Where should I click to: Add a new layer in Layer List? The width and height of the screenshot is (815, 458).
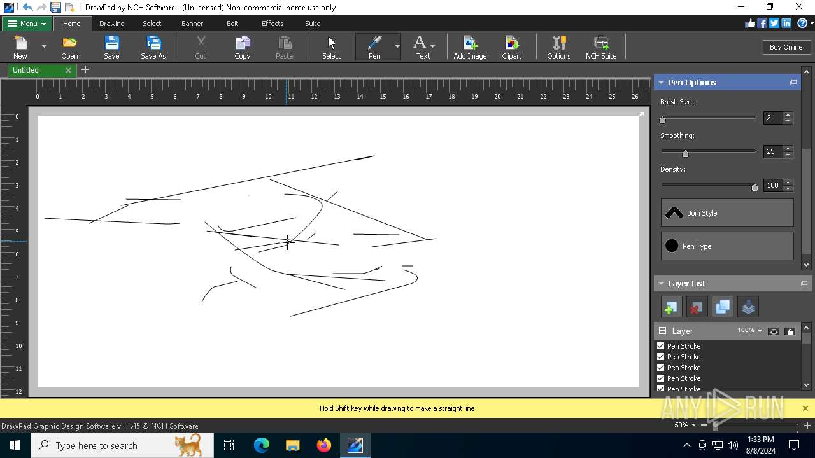671,307
